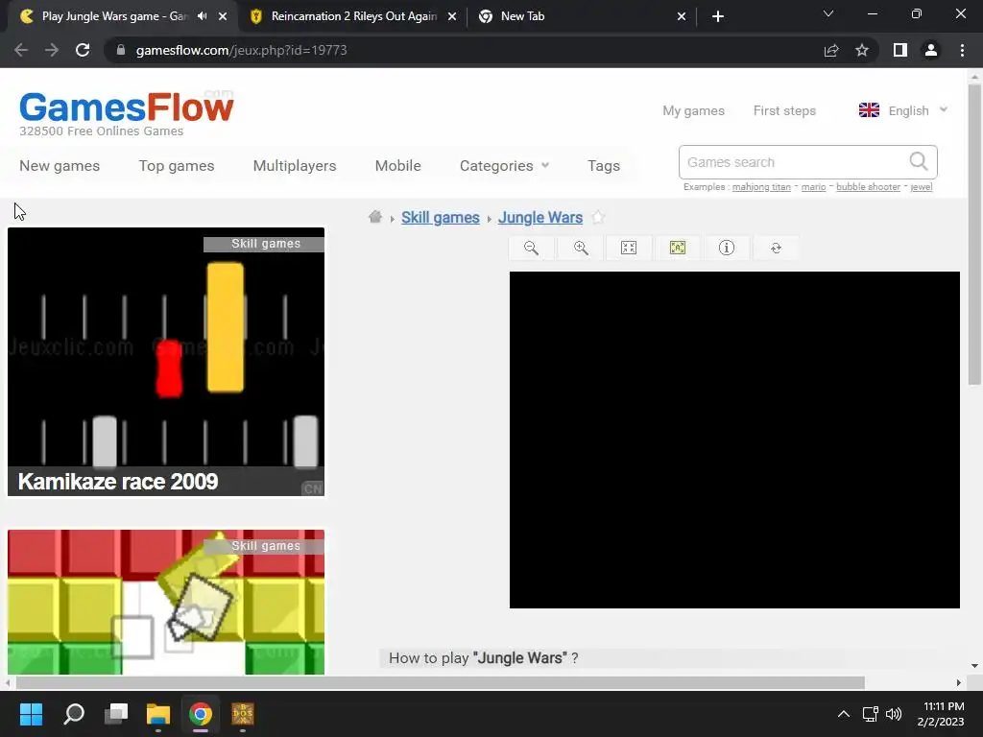Click the address bar URL
This screenshot has height=737, width=983.
241,50
